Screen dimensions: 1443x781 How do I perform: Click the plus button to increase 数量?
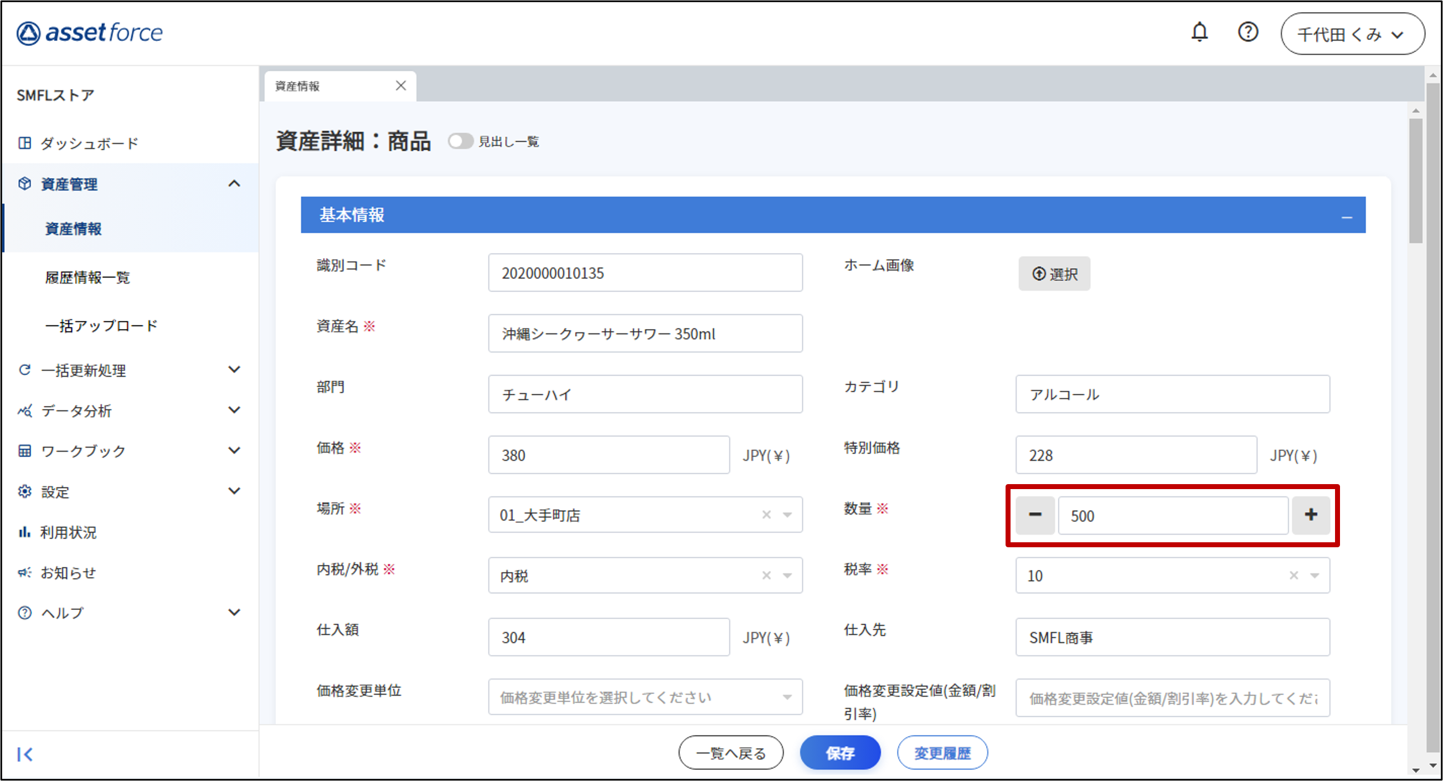pos(1310,515)
